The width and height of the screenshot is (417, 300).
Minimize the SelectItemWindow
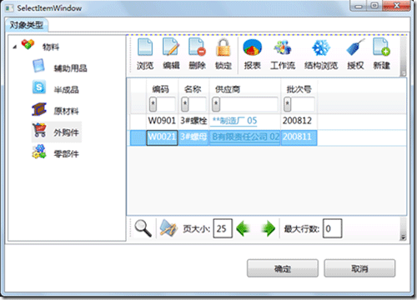pos(359,6)
